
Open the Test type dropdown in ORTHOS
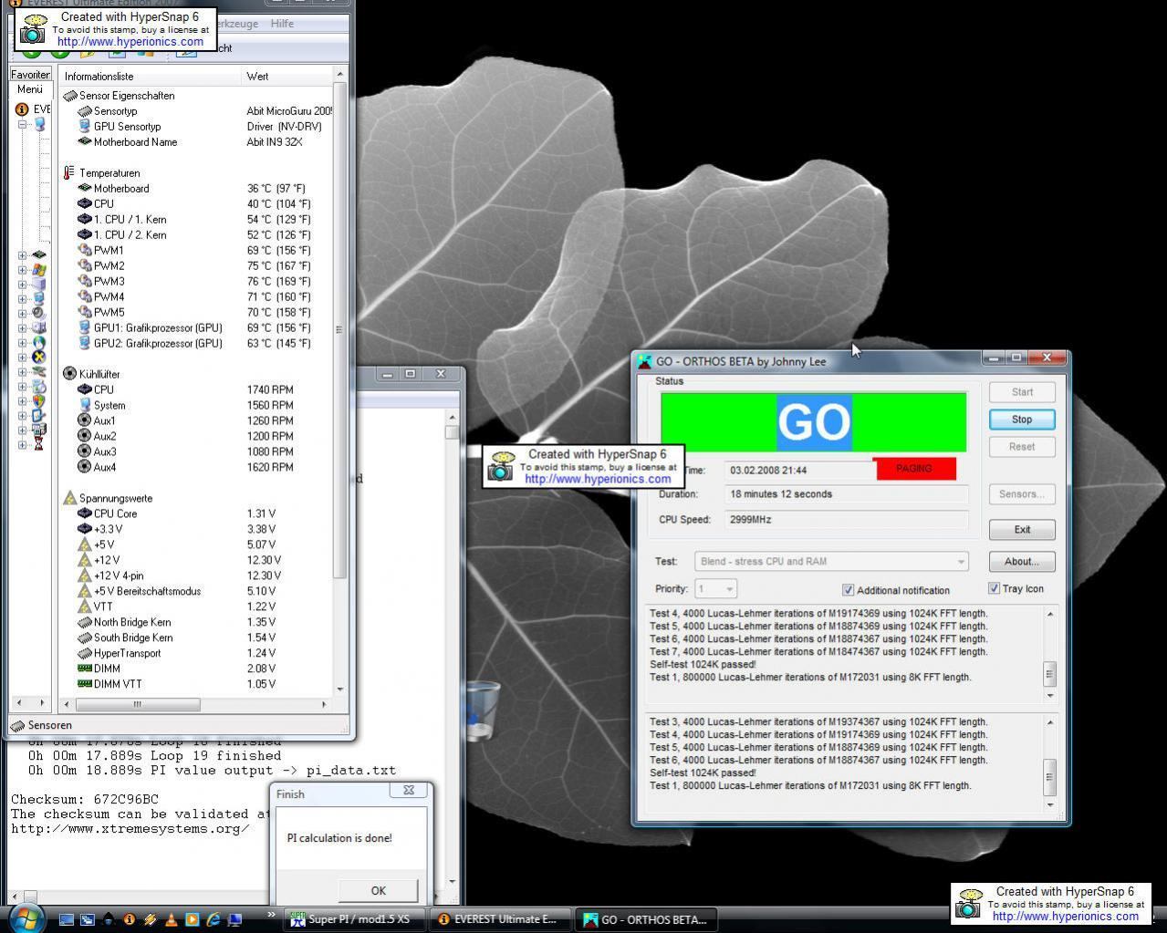tap(831, 562)
